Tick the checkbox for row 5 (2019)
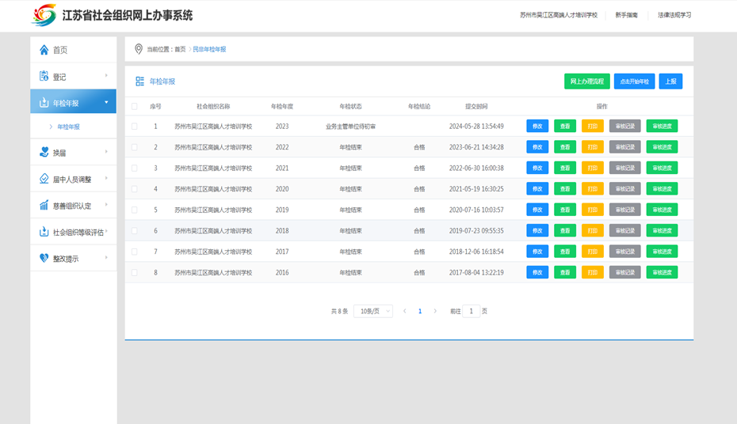The image size is (737, 424). point(135,210)
